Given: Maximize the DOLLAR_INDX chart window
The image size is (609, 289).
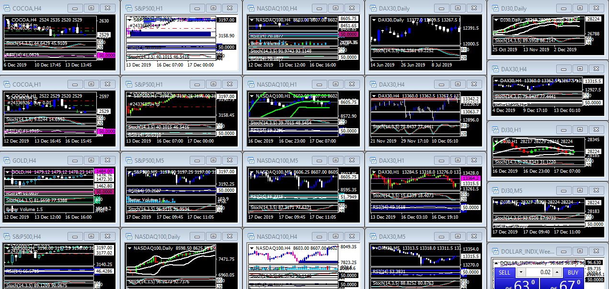Looking at the screenshot, I should (x=580, y=251).
